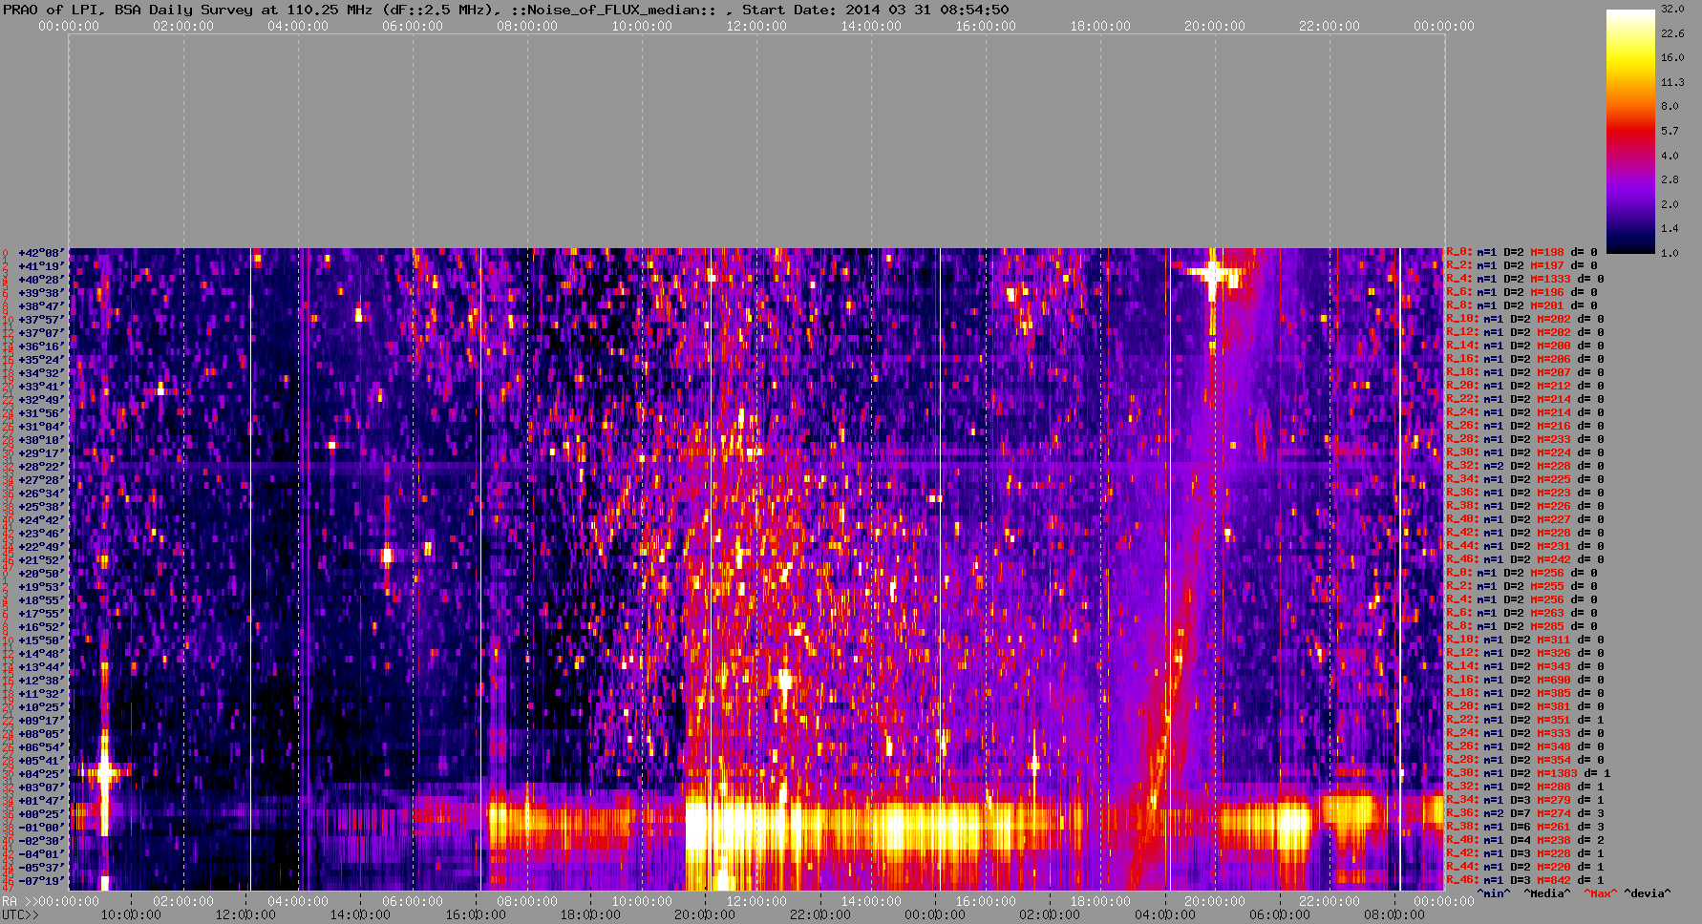Click the R_0 row showing M=198
Viewport: 1702px width, 924px height.
[1521, 253]
